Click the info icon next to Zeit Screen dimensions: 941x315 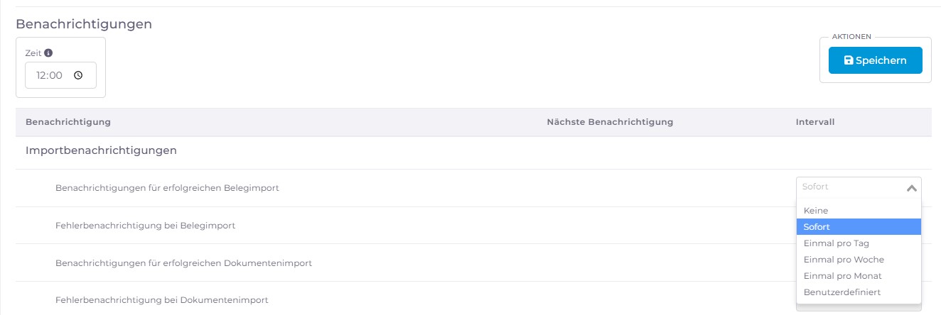[x=48, y=52]
